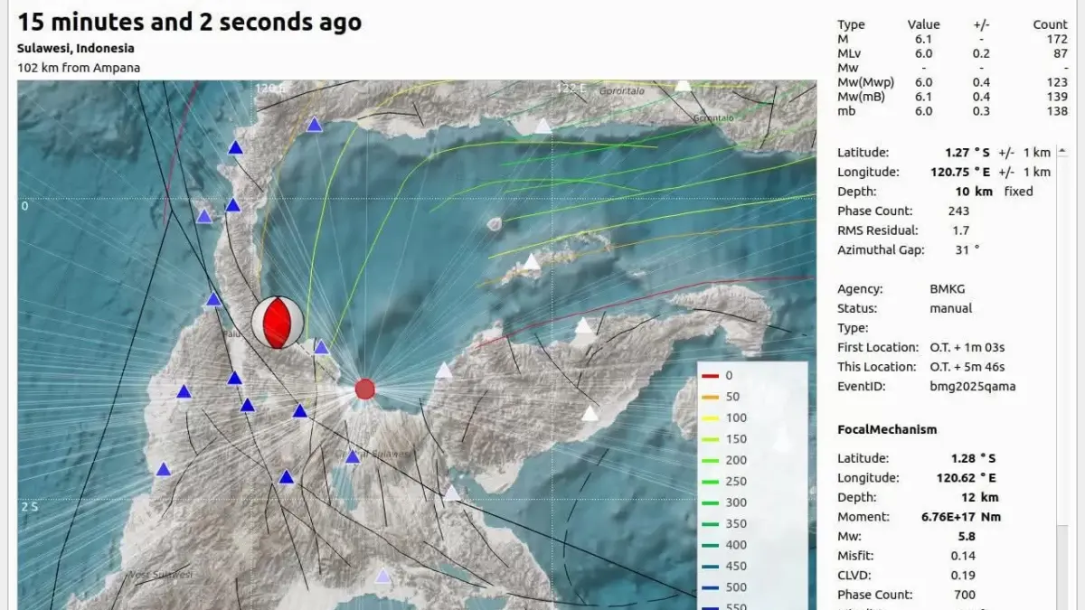
Task: Select the 250 depth legend swatch
Action: [710, 482]
